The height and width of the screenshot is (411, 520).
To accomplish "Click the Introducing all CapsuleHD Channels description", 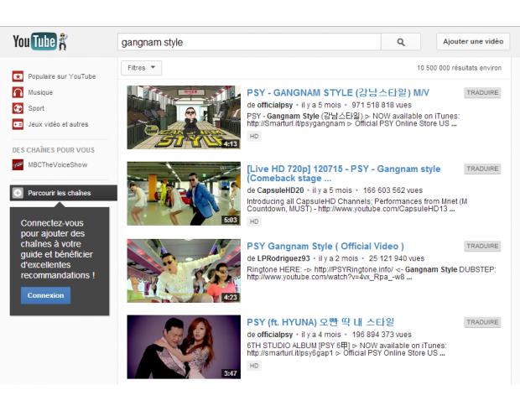I will coord(356,205).
